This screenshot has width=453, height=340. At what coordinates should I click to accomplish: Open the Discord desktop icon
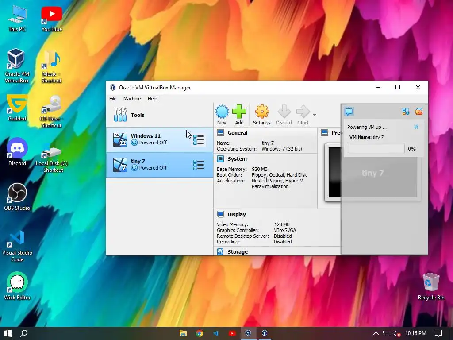[17, 152]
